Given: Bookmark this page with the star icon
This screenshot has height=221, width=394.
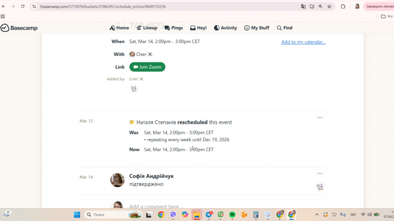Looking at the screenshot, I should (x=329, y=7).
